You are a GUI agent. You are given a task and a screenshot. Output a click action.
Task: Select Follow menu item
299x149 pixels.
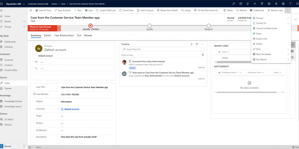click(271, 44)
